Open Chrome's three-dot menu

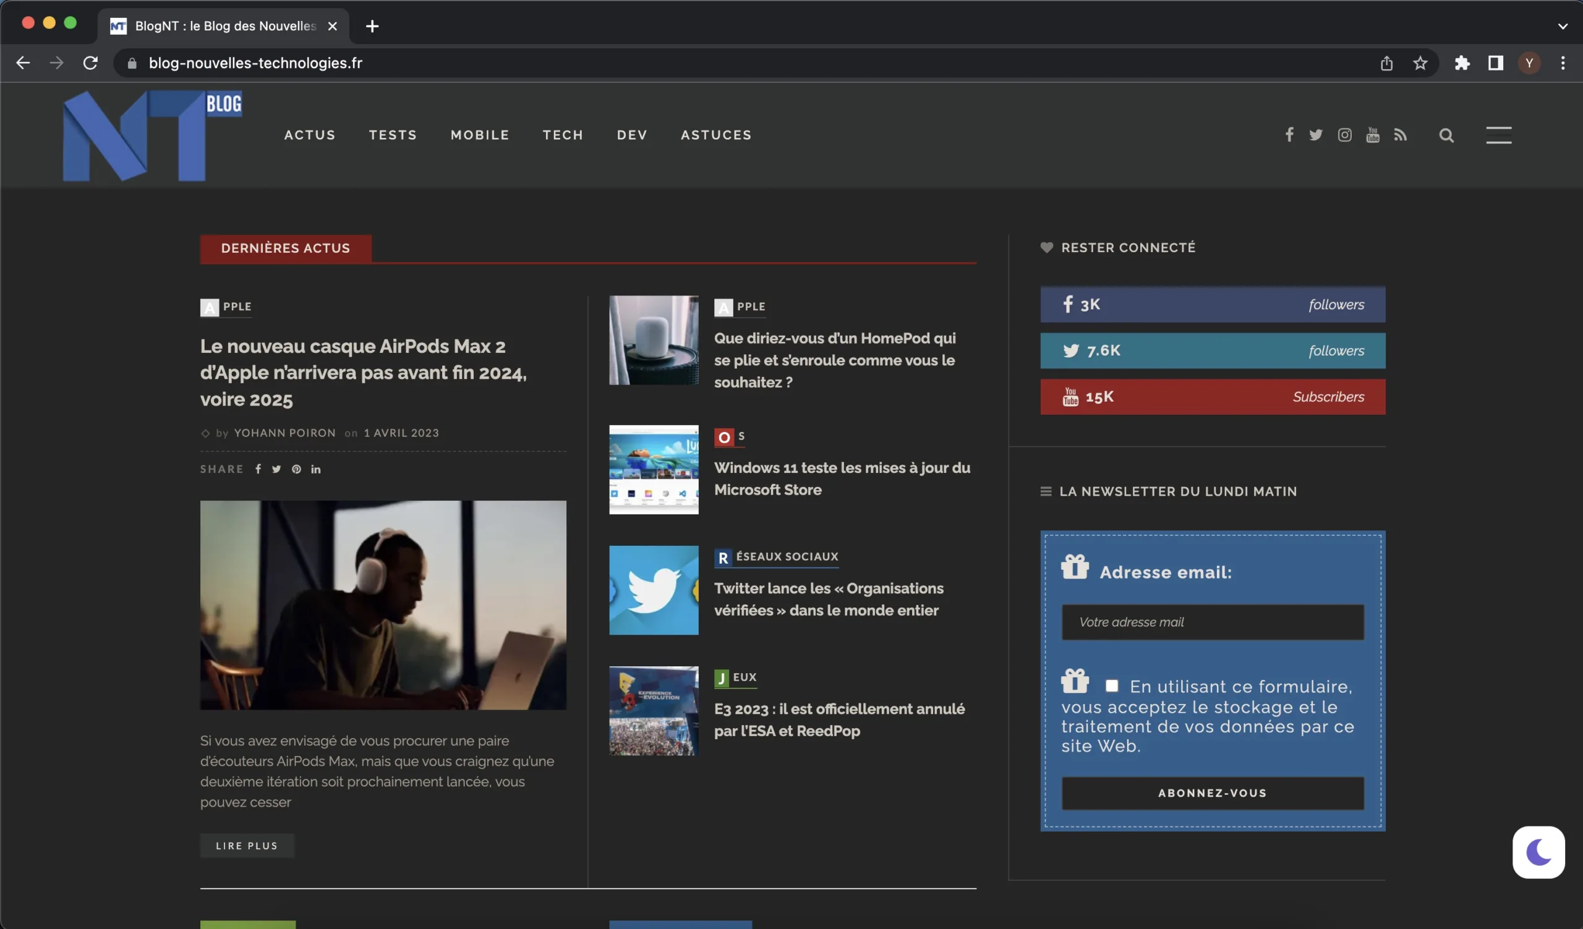click(1563, 63)
